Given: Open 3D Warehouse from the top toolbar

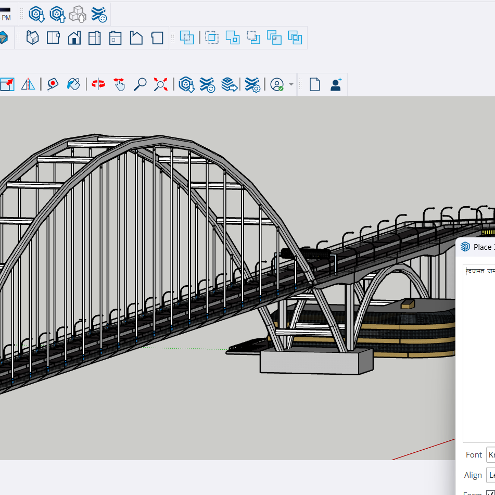Looking at the screenshot, I should pos(36,14).
